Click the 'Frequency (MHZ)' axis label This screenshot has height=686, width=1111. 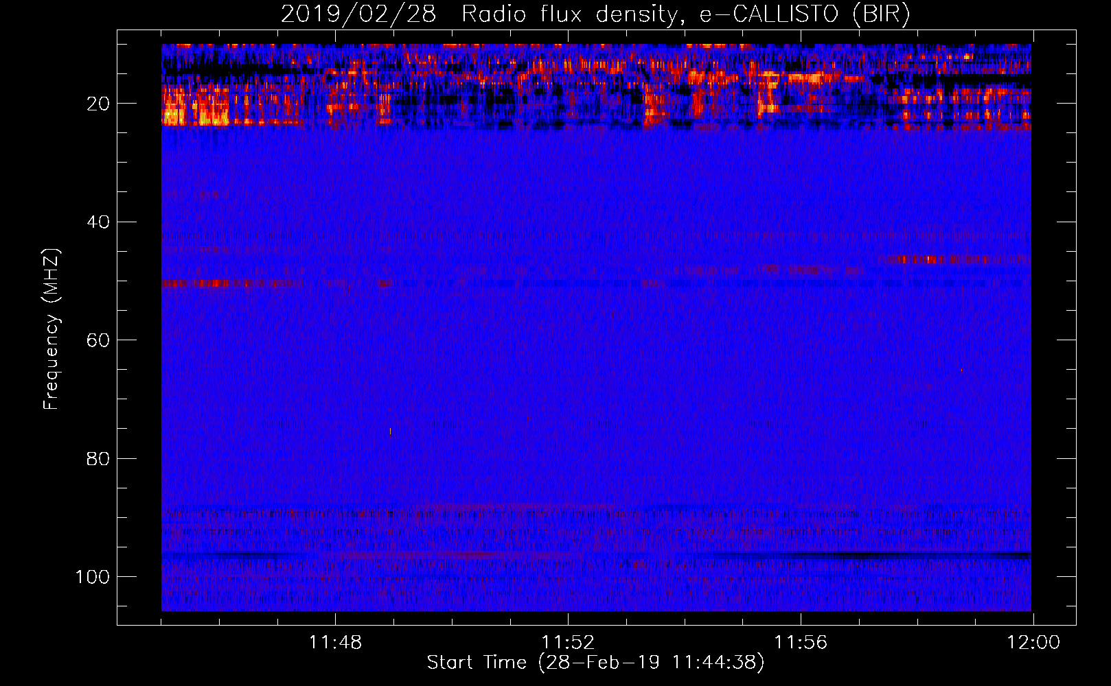(x=51, y=329)
